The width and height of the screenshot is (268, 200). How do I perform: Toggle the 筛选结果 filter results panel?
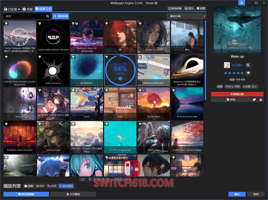coord(61,16)
